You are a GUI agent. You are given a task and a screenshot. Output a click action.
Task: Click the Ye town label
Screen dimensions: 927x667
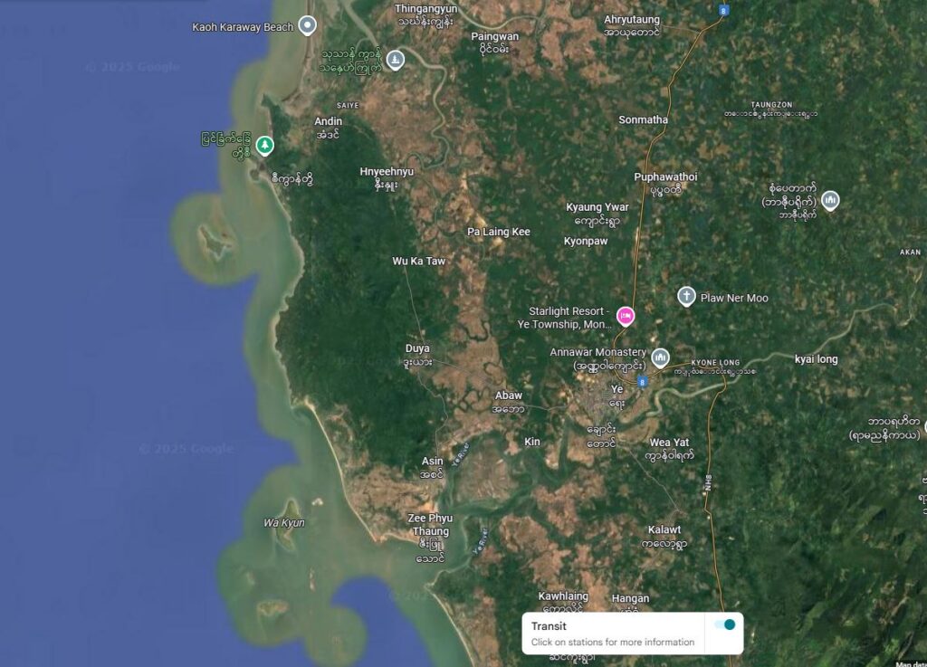click(x=616, y=389)
